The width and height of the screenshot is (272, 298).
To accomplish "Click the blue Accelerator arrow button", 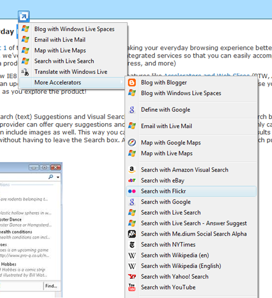I will [24, 16].
